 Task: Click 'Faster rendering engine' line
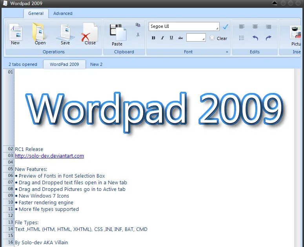coord(46,203)
